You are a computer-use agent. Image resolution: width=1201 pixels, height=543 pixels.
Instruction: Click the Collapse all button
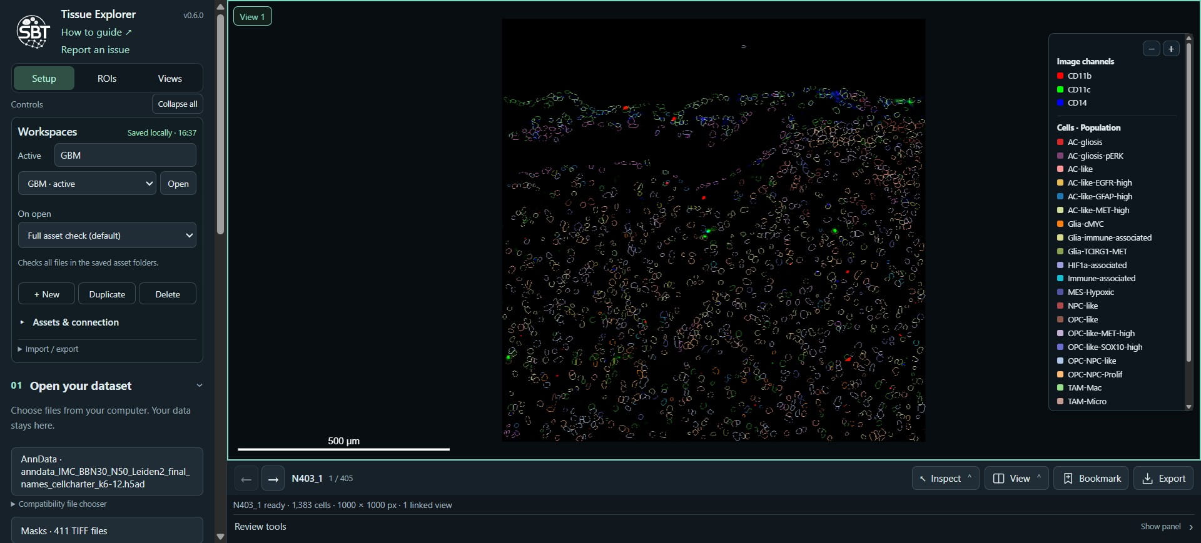pos(178,104)
